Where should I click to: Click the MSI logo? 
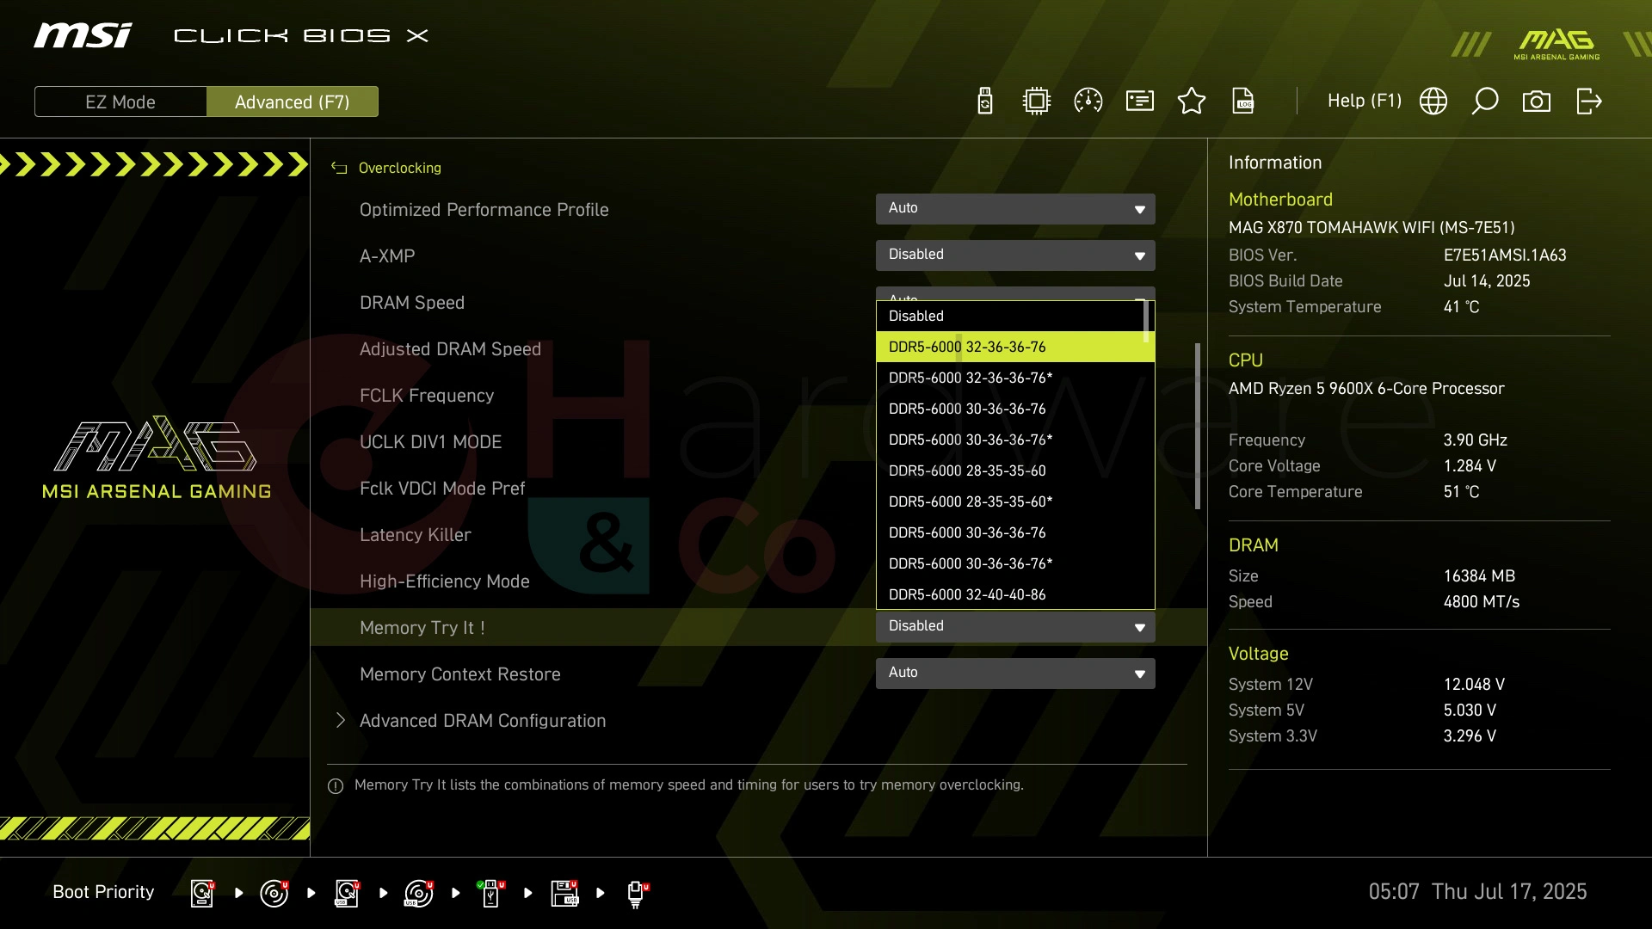point(83,35)
